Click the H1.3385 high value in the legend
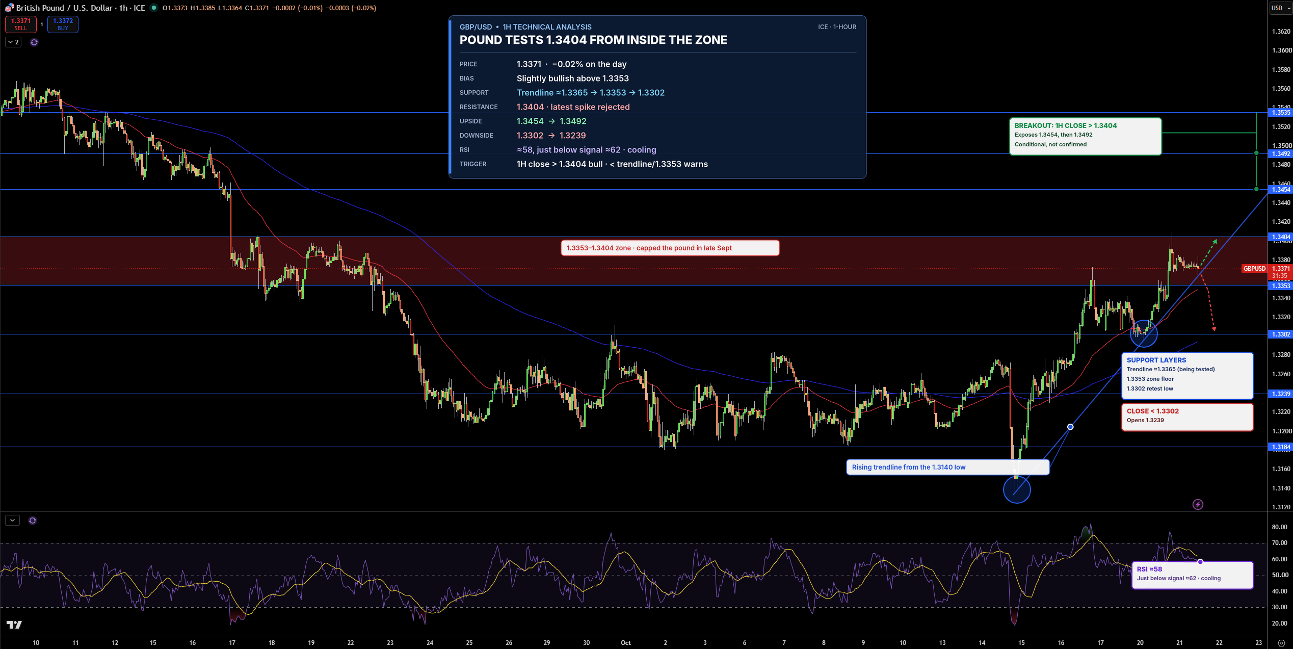The width and height of the screenshot is (1293, 649). 203,8
